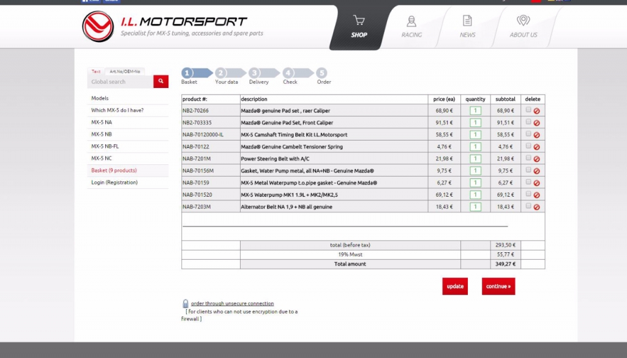Click product number NAB-701520
The width and height of the screenshot is (627, 358).
click(x=197, y=195)
